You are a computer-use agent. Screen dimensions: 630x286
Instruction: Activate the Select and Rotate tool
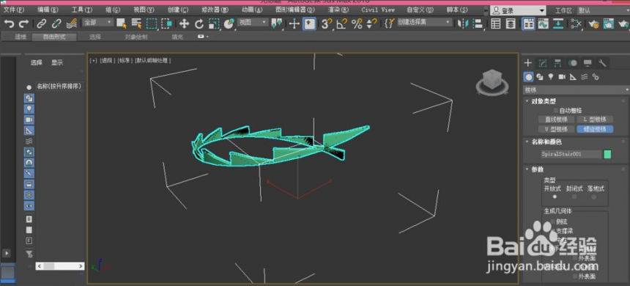(199, 23)
